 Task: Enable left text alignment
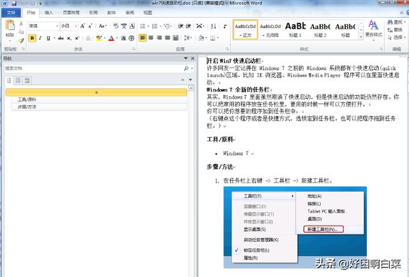pyautogui.click(x=143, y=38)
